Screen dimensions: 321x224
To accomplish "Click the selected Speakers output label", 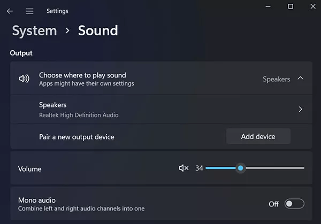I will 277,79.
